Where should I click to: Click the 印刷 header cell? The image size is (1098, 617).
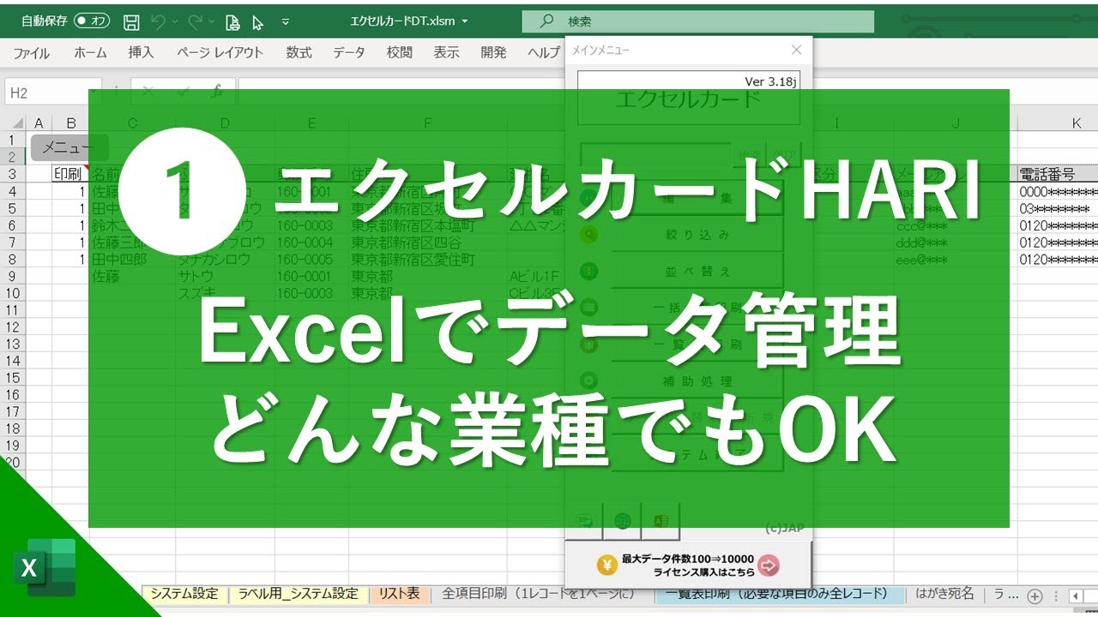70,173
